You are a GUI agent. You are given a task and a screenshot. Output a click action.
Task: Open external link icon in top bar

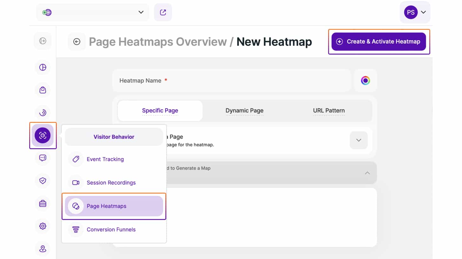[163, 12]
